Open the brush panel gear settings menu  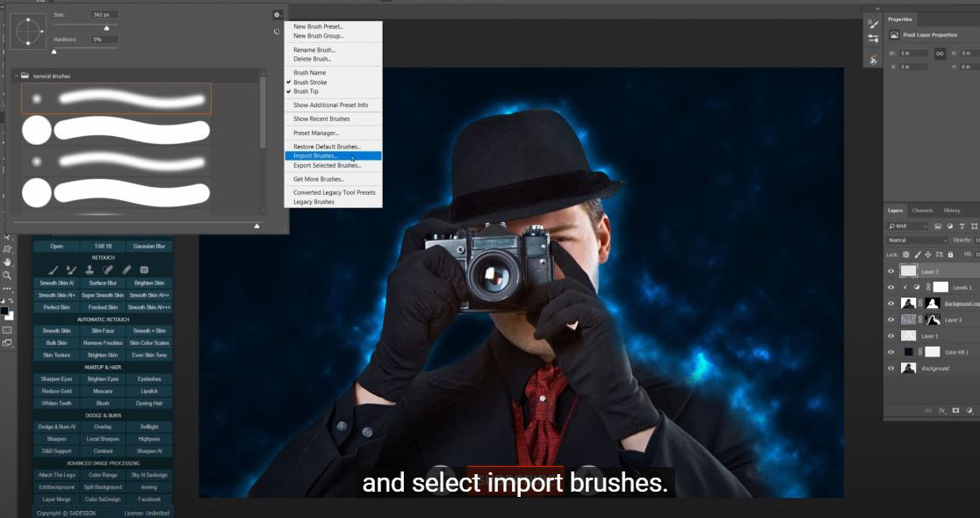(x=277, y=15)
